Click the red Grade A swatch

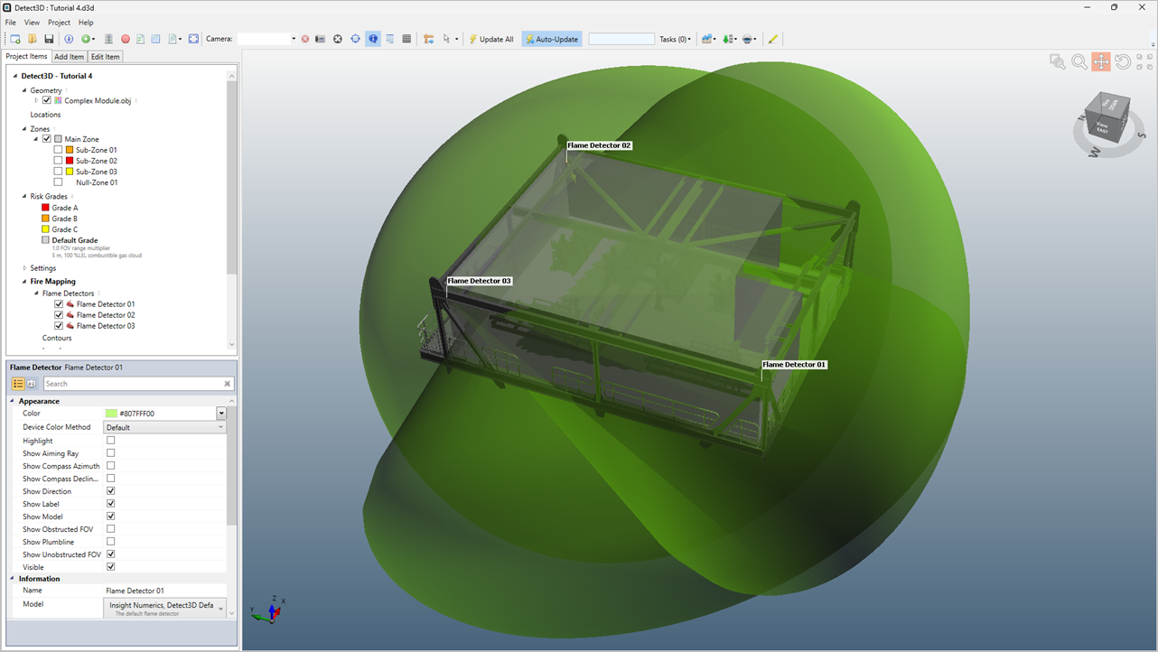coord(45,208)
